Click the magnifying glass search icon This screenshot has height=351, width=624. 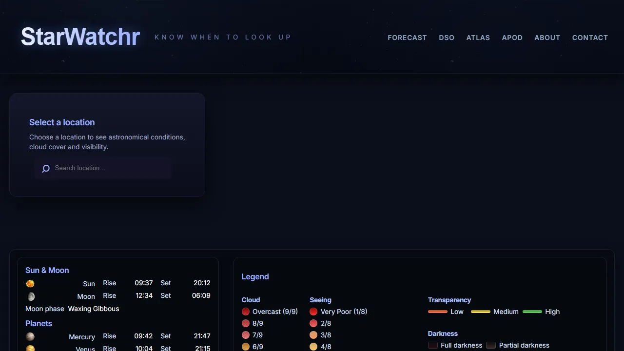[45, 168]
